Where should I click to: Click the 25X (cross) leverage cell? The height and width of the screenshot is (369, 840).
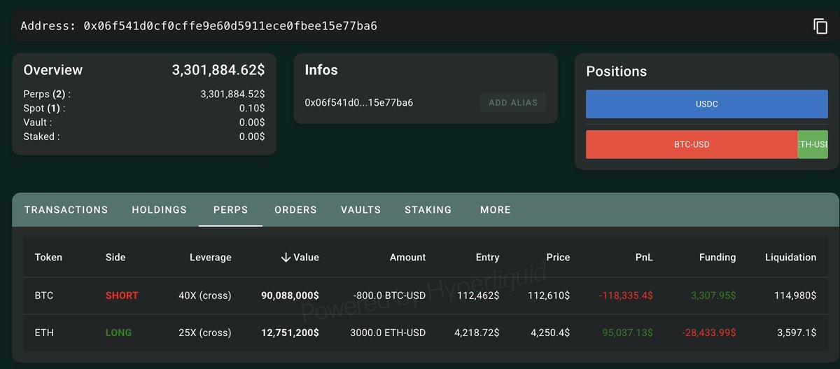pyautogui.click(x=204, y=333)
